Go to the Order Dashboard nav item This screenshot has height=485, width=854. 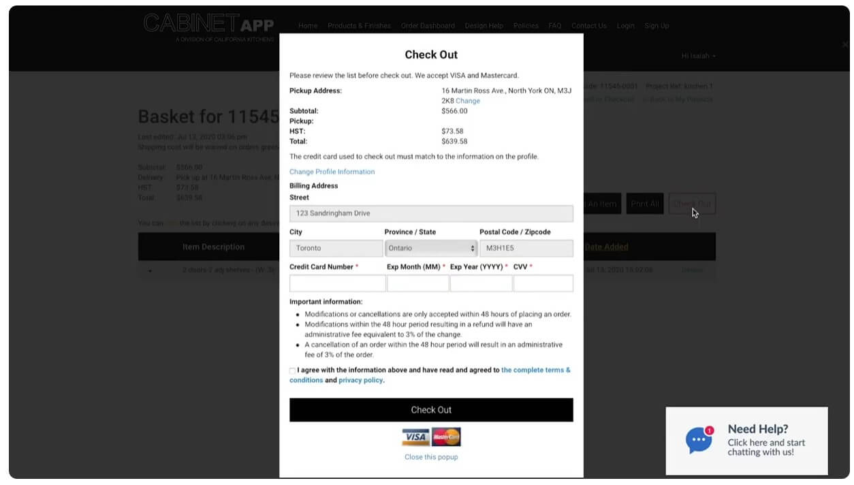coord(428,26)
